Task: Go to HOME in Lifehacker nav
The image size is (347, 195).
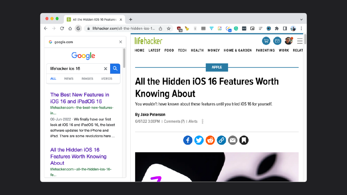Action: (x=139, y=50)
